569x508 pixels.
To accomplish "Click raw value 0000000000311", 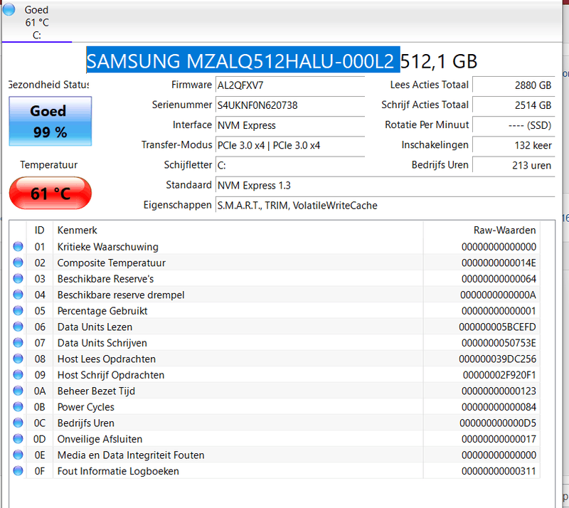I will point(499,471).
